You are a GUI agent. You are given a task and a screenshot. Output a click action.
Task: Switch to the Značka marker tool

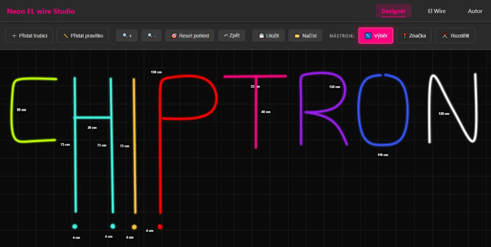click(x=414, y=36)
